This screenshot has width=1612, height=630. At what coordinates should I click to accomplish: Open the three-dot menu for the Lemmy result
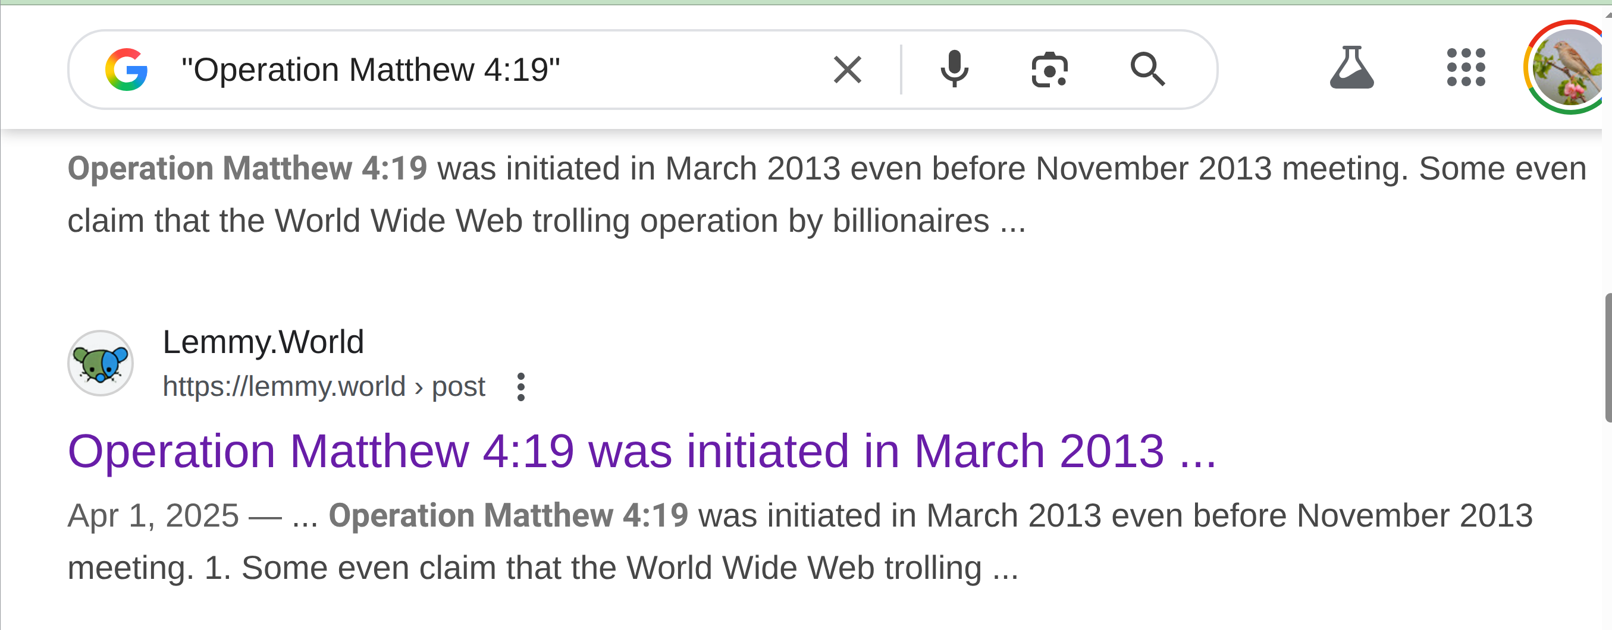point(520,387)
